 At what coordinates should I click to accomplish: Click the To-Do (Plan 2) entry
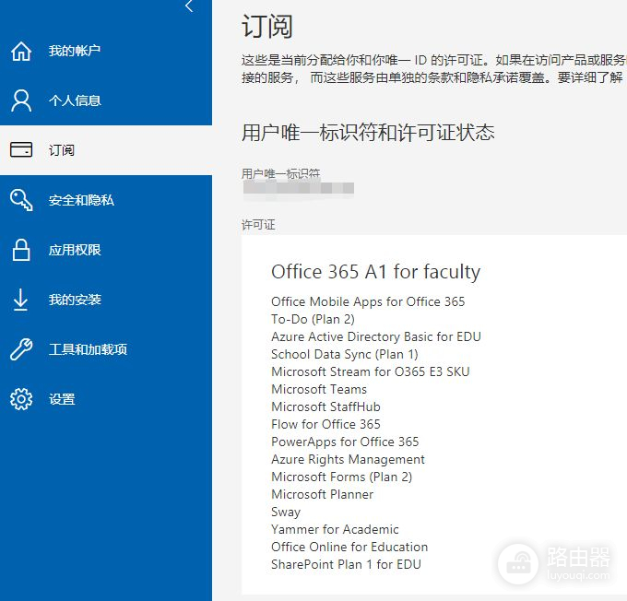[x=313, y=319]
